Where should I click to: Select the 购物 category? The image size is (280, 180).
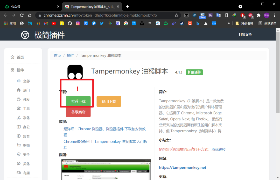[23, 145]
